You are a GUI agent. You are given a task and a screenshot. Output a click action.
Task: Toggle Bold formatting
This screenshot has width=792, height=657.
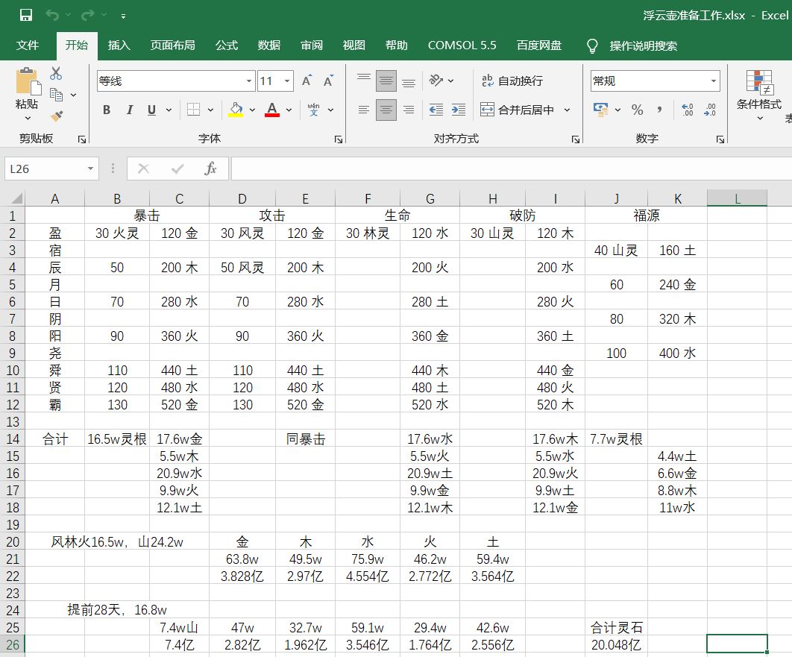coord(107,110)
